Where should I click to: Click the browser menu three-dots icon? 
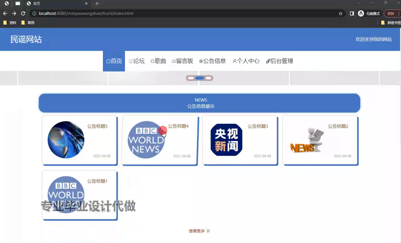click(x=399, y=13)
